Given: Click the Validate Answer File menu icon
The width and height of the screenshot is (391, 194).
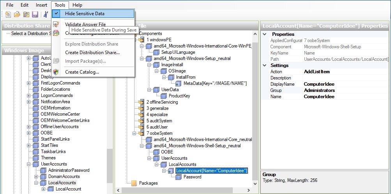Looking at the screenshot, I should [x=56, y=25].
